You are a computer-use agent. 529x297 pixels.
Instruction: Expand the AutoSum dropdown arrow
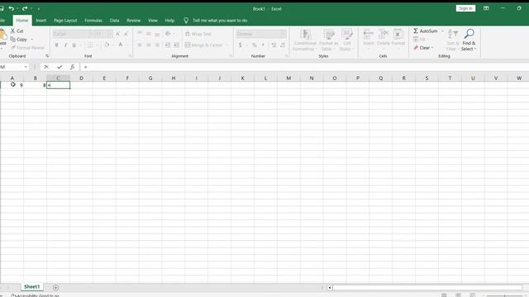coord(442,31)
